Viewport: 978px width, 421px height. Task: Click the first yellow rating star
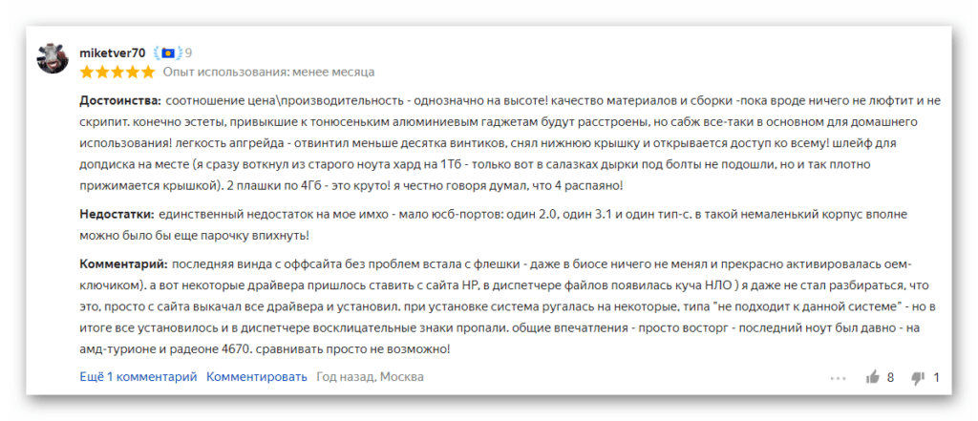(87, 72)
